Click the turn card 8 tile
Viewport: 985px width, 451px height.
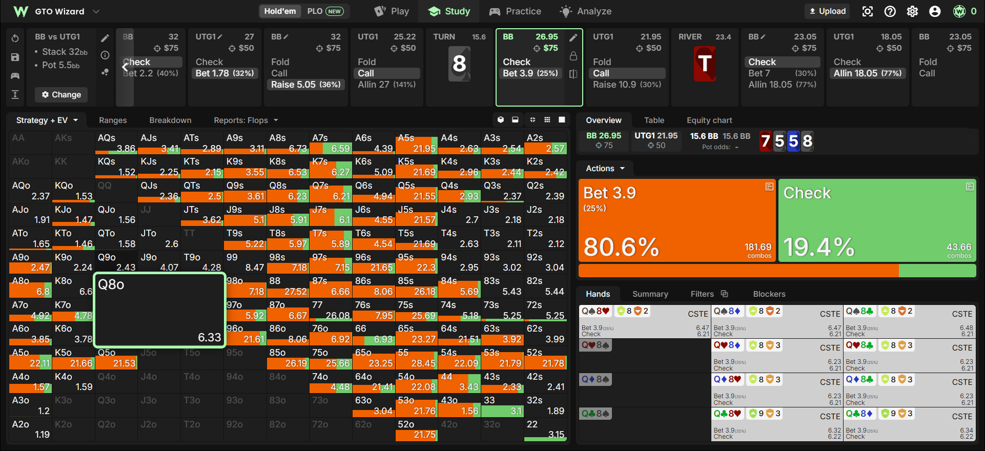tap(459, 64)
